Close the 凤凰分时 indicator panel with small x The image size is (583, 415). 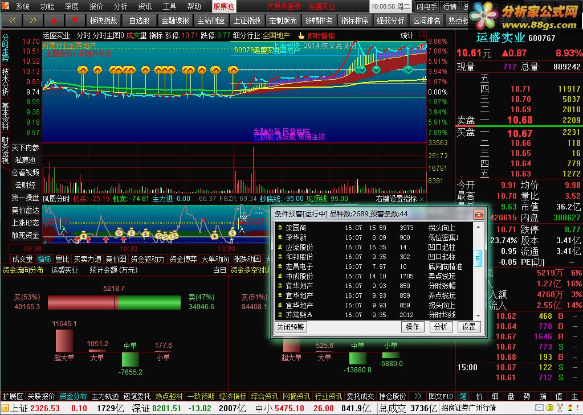pos(422,199)
